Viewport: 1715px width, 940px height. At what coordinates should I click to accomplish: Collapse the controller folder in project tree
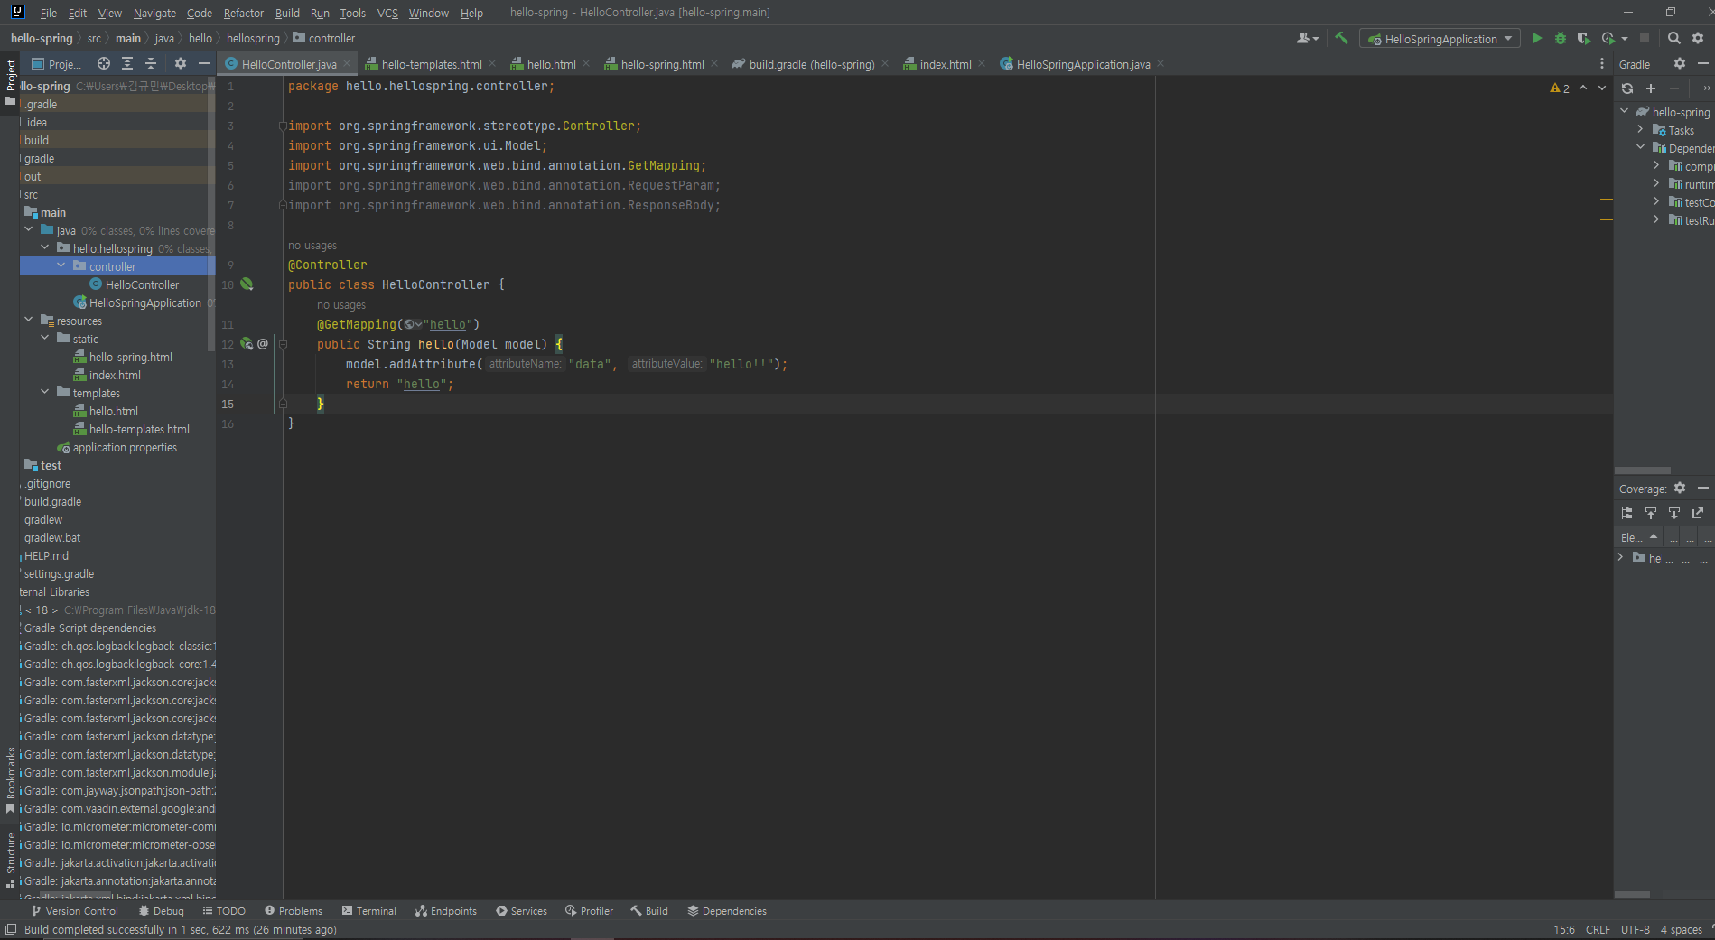pyautogui.click(x=61, y=265)
